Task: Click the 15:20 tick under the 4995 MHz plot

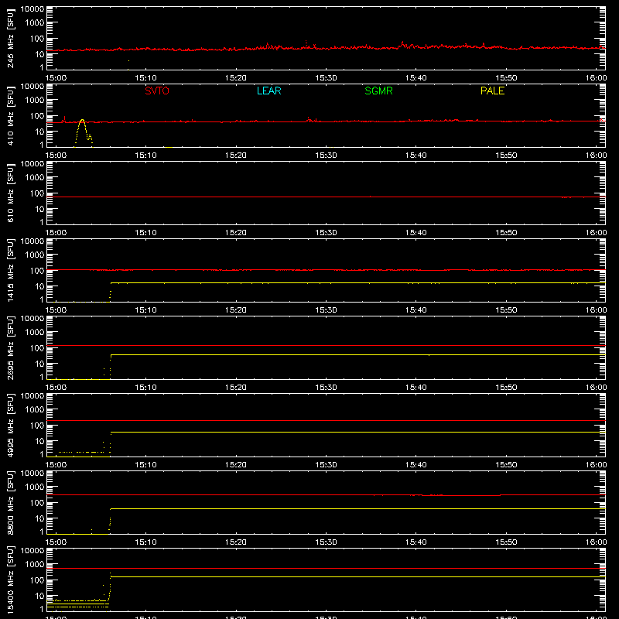Action: (236, 465)
